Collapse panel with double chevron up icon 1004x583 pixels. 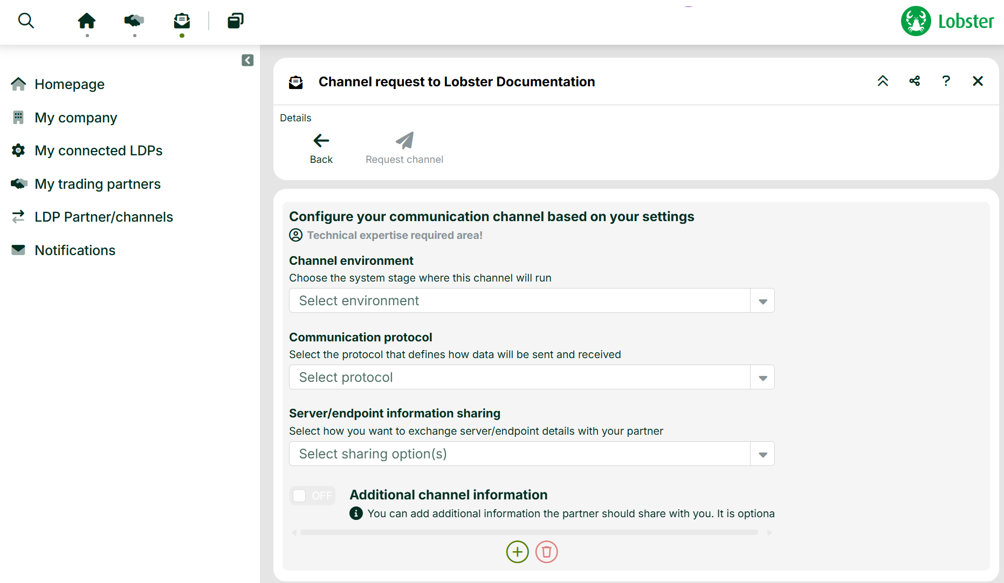(x=883, y=81)
